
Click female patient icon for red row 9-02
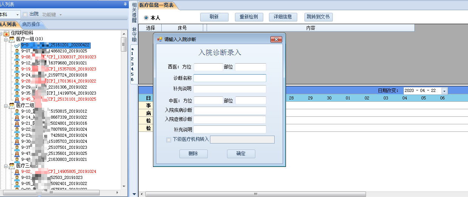point(17,171)
